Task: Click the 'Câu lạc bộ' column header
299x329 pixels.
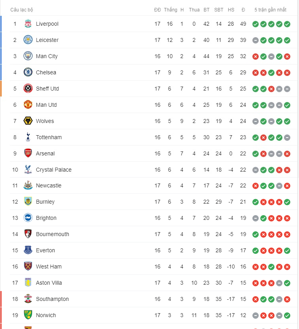Action: click(22, 9)
